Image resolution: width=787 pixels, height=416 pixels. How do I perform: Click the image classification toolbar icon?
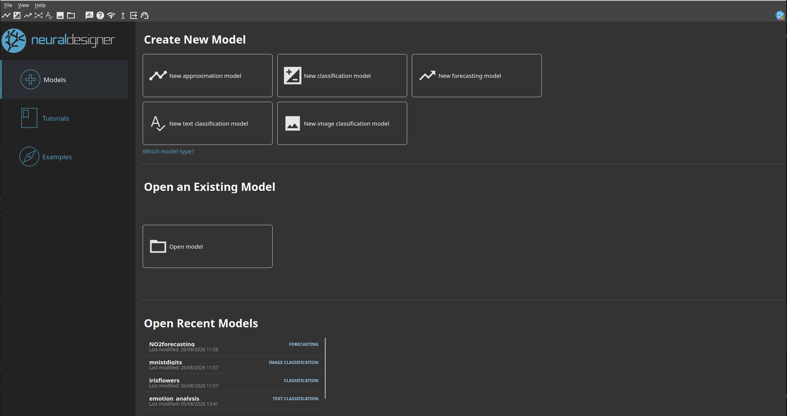60,15
